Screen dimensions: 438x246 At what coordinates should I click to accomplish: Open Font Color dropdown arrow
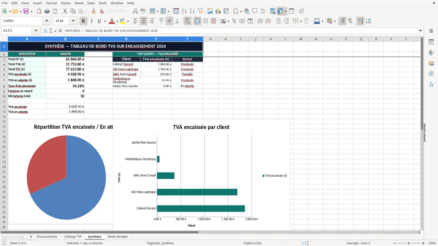(118, 21)
